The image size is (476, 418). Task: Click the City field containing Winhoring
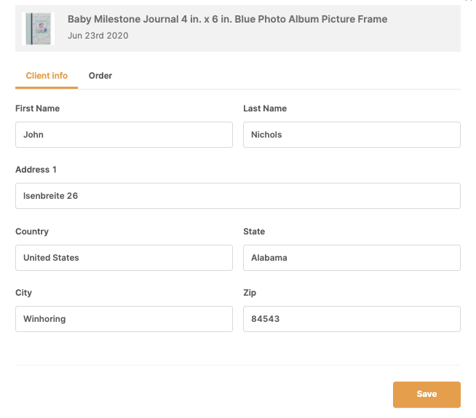(124, 319)
